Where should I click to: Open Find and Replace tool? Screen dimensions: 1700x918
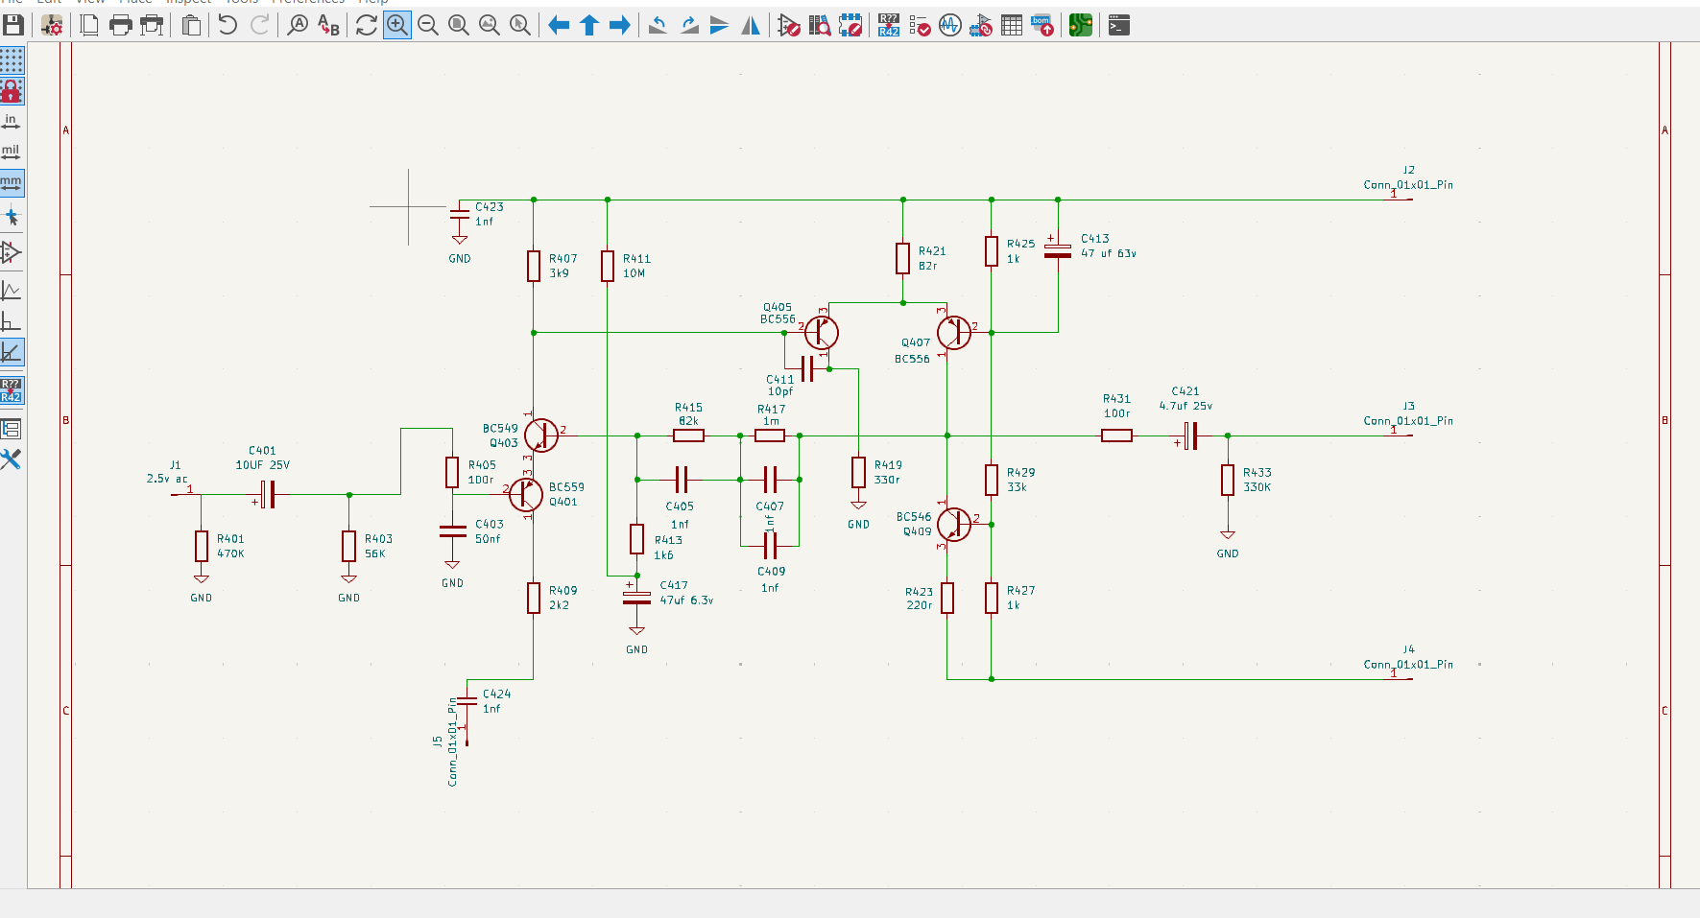click(328, 25)
